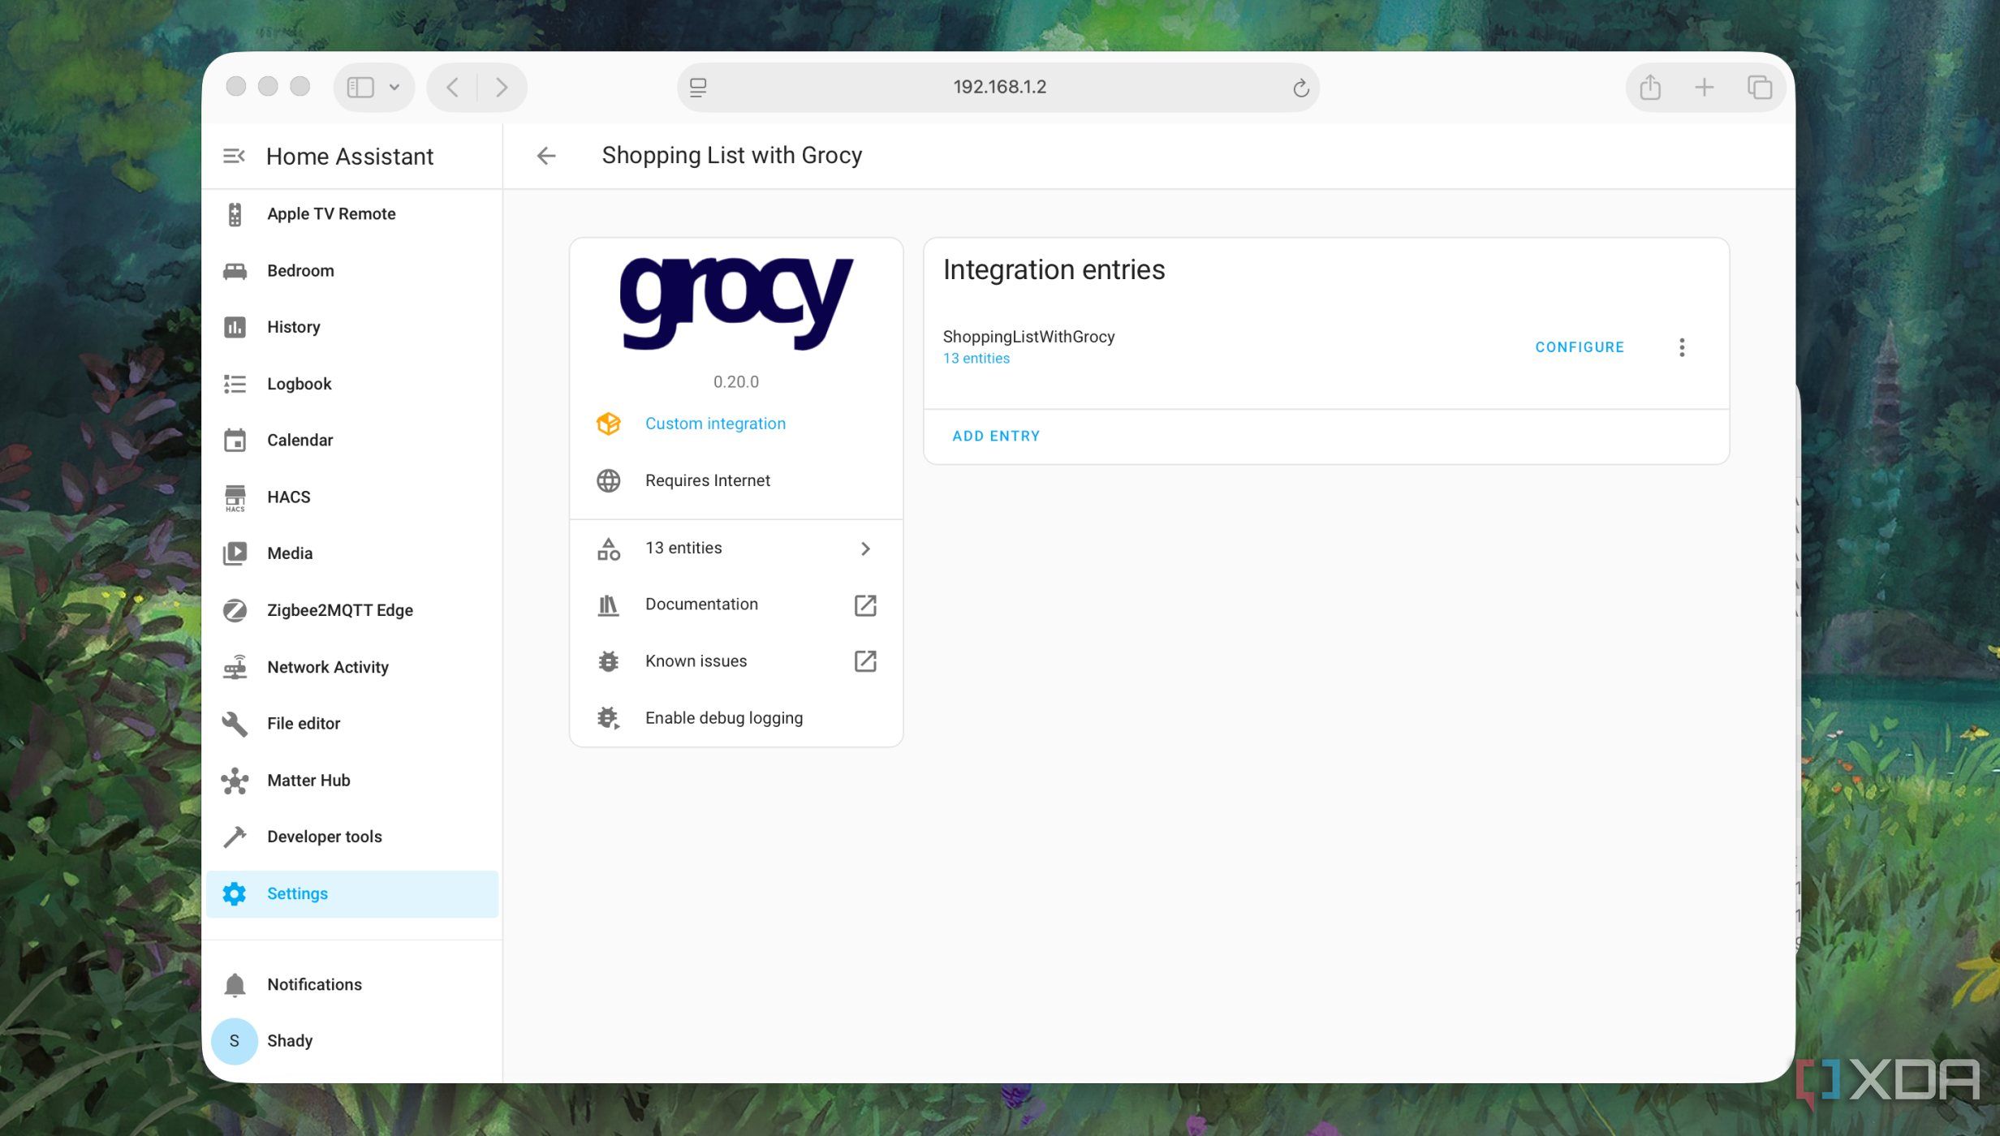Open the 13 entities link under ShoppingListWithGrocy
The width and height of the screenshot is (2000, 1136).
tap(976, 359)
